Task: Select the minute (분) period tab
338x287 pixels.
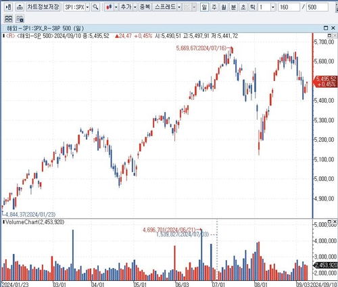Action: pyautogui.click(x=233, y=7)
